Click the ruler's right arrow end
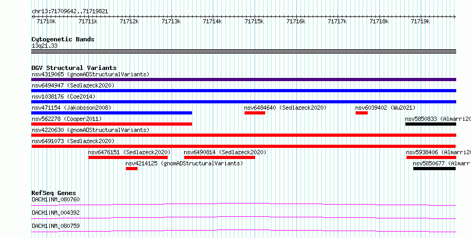Viewport: 471px width, 238px height. click(455, 17)
